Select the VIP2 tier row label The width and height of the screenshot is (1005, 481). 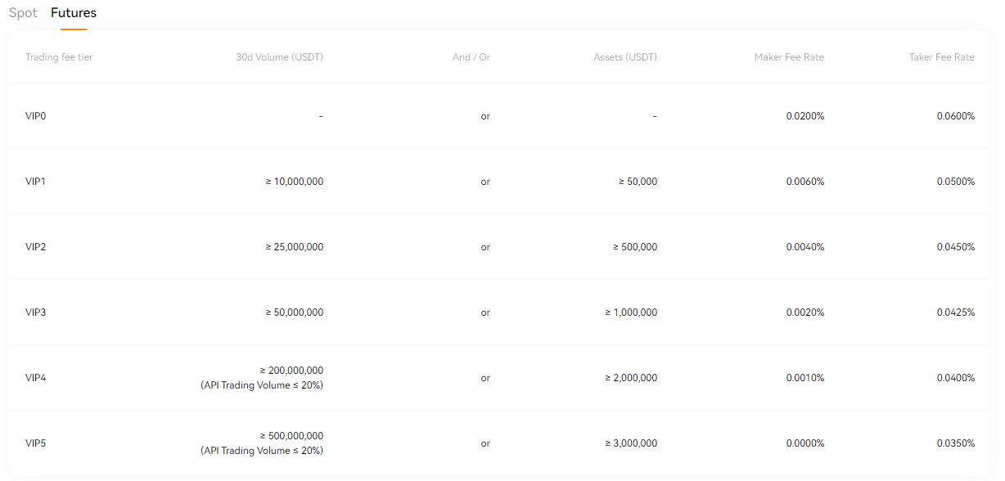pos(36,247)
